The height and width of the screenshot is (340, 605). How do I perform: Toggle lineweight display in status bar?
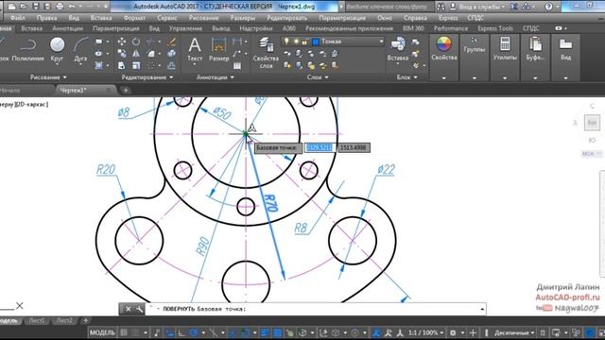click(x=265, y=332)
